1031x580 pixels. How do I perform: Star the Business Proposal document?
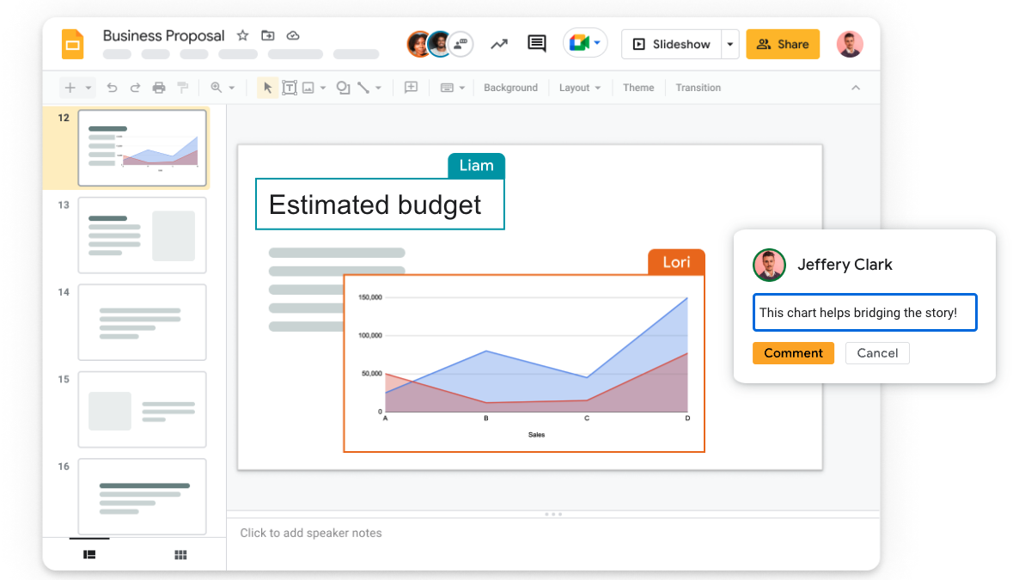241,35
